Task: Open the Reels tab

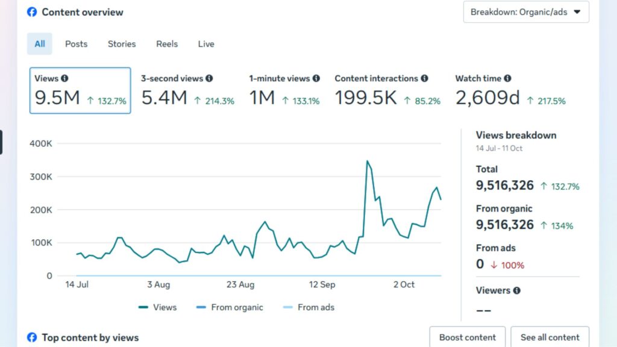Action: (167, 44)
